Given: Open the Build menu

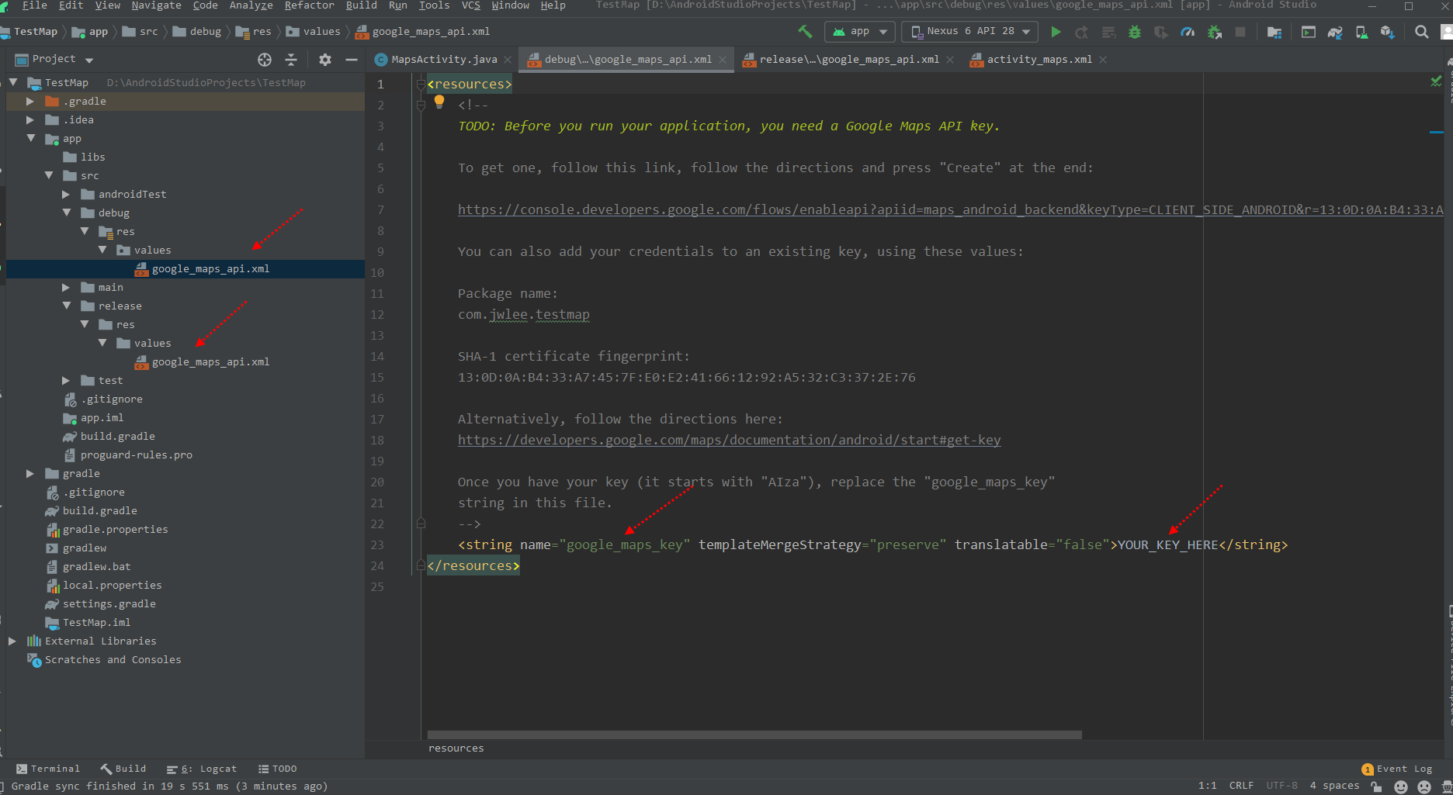Looking at the screenshot, I should point(361,5).
